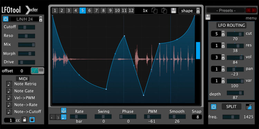Open the res routing graph stepper
Image resolution: width=259 pixels, height=129 pixels.
[x=223, y=45]
